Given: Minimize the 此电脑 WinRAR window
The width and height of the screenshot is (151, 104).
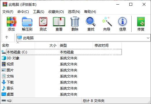Looking at the screenshot, I should pyautogui.click(x=118, y=4).
